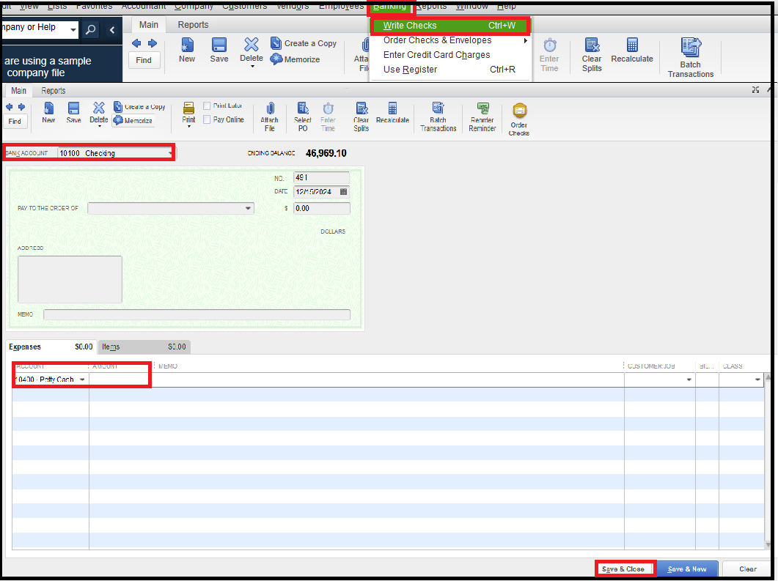Screen dimensions: 778x581
Task: Select the Reorder Reminder icon
Action: pyautogui.click(x=482, y=116)
